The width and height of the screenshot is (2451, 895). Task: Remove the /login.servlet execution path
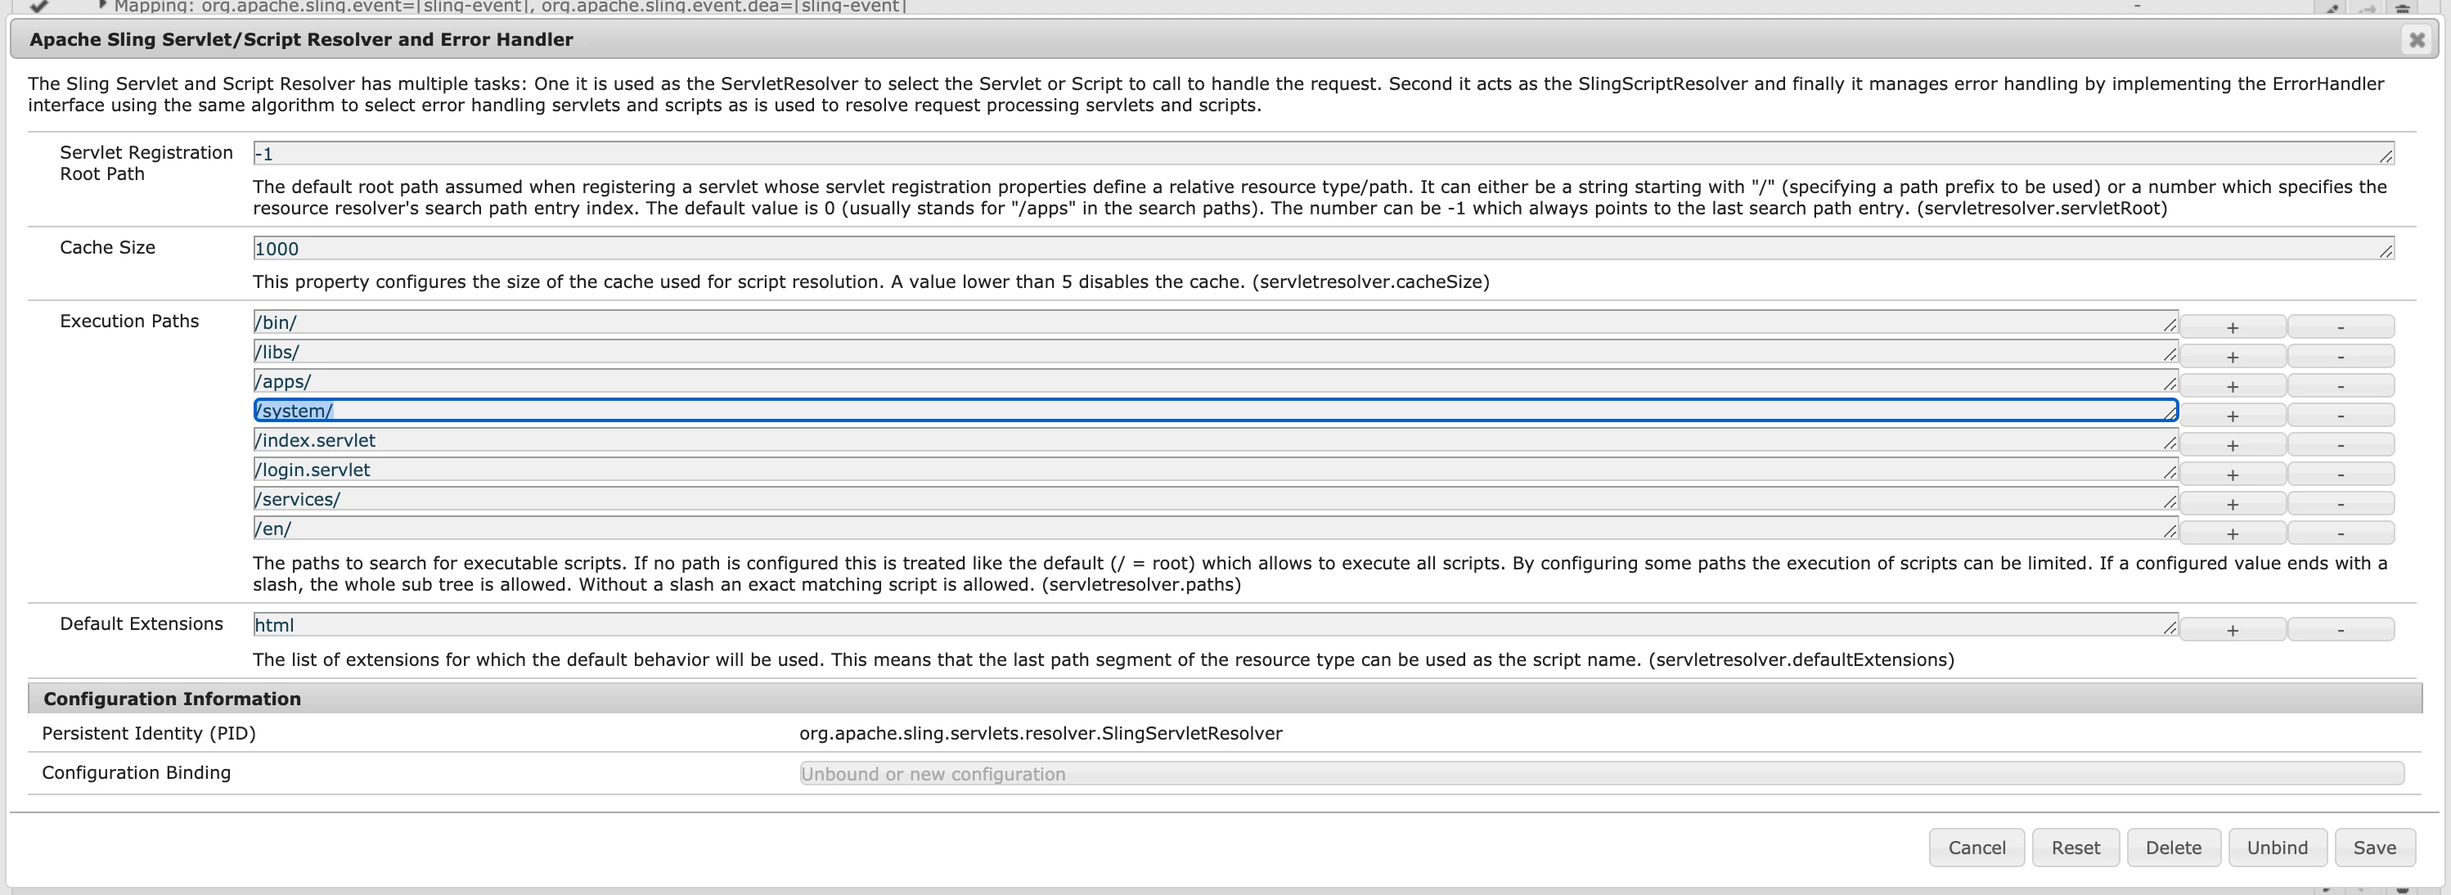pyautogui.click(x=2340, y=474)
